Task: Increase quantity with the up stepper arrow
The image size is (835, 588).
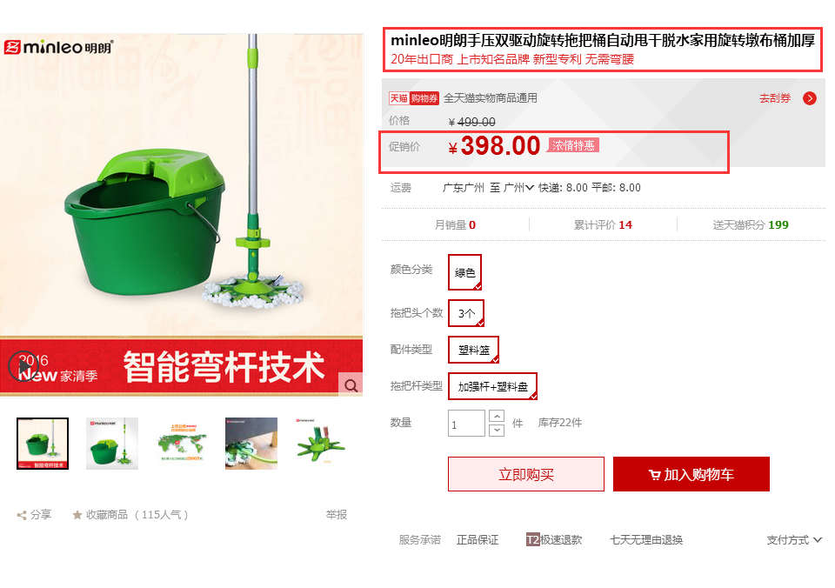Action: tap(497, 416)
